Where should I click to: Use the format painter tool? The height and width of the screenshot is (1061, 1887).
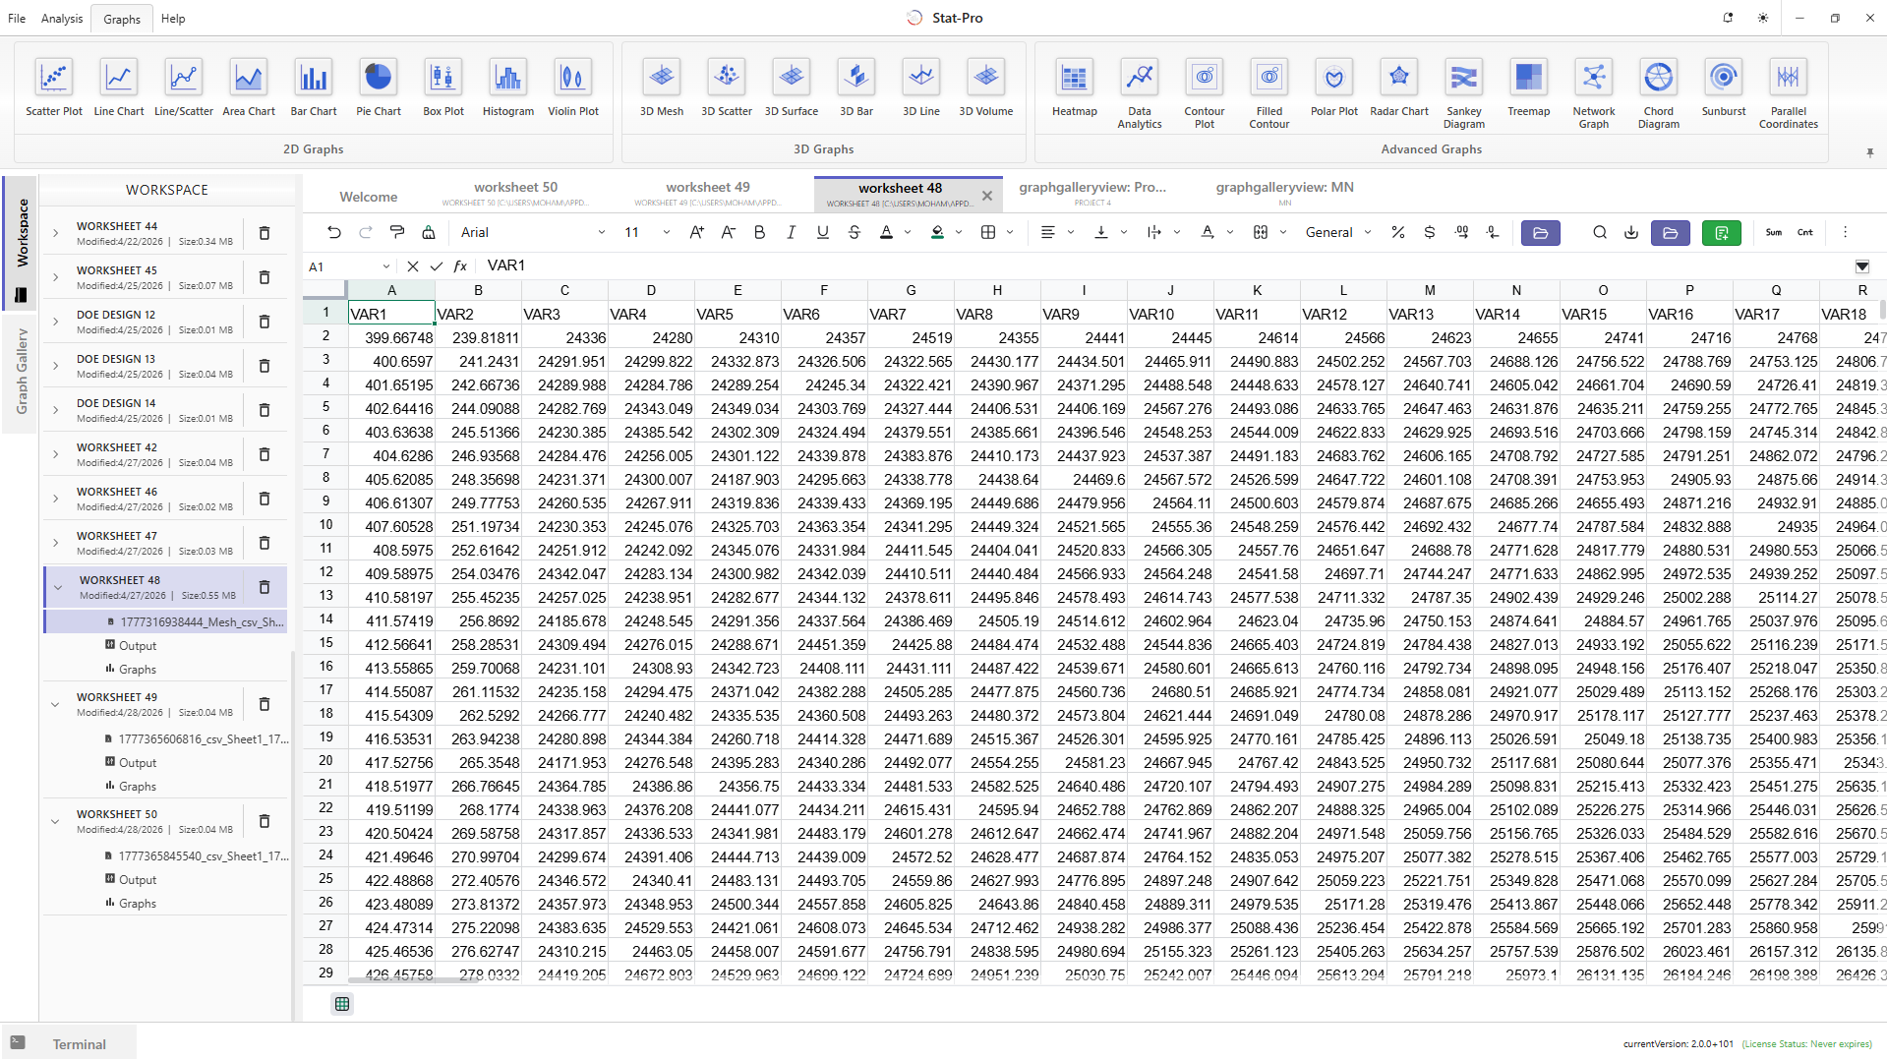click(x=397, y=232)
